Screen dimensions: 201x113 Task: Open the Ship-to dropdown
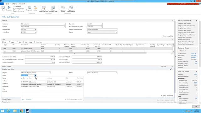[x=50, y=73]
